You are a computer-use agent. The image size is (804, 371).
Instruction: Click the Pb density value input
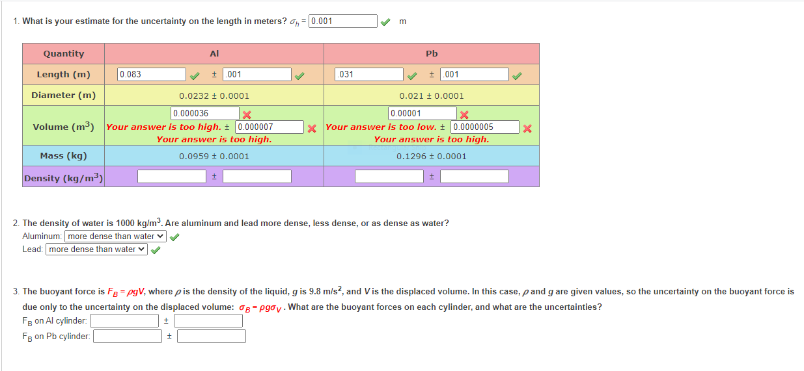pyautogui.click(x=389, y=176)
